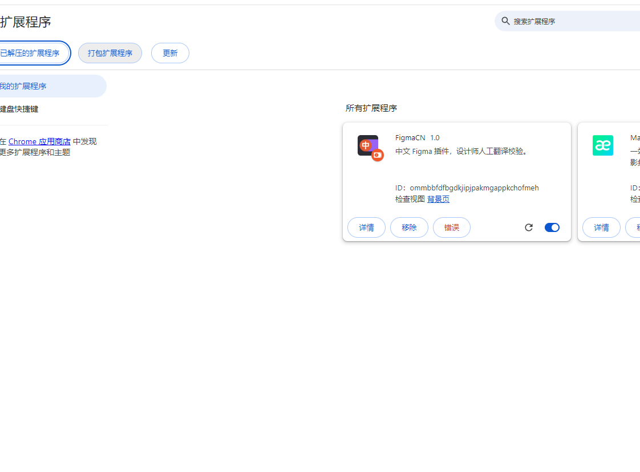Click FigmaCN description 中文 Figma 插件
Screen dimensions: 640x472
(462, 152)
